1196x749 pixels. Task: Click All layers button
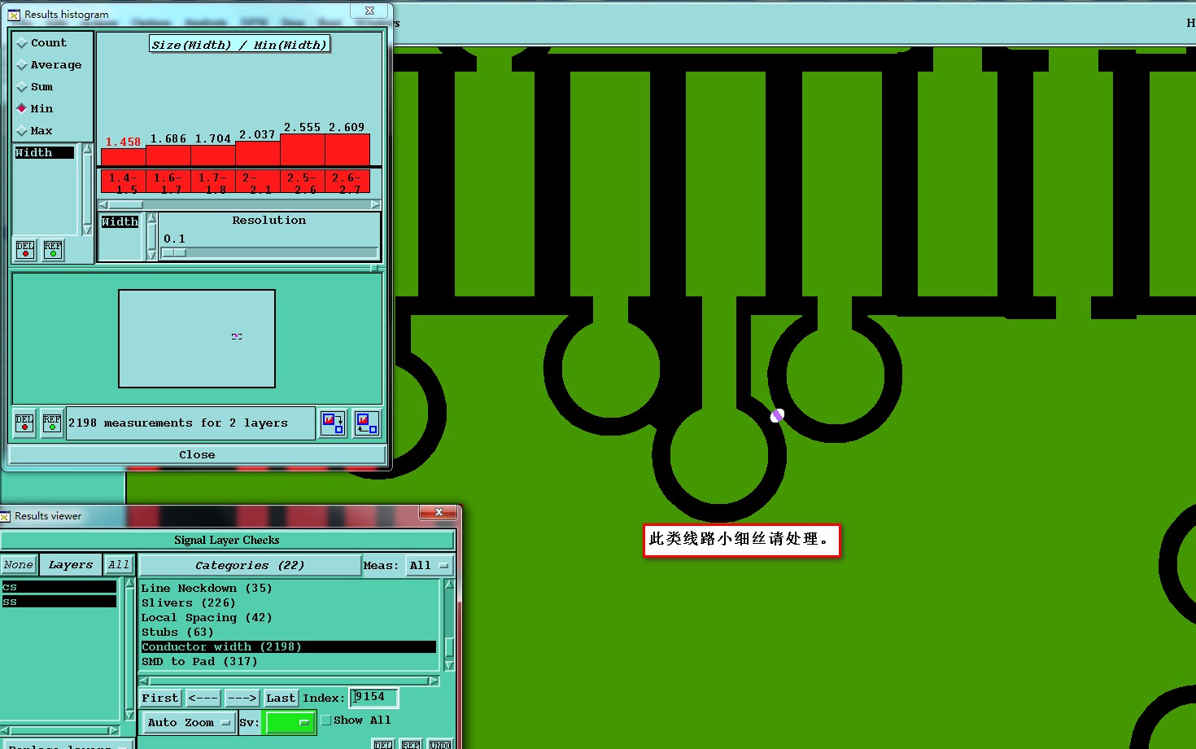(x=119, y=564)
